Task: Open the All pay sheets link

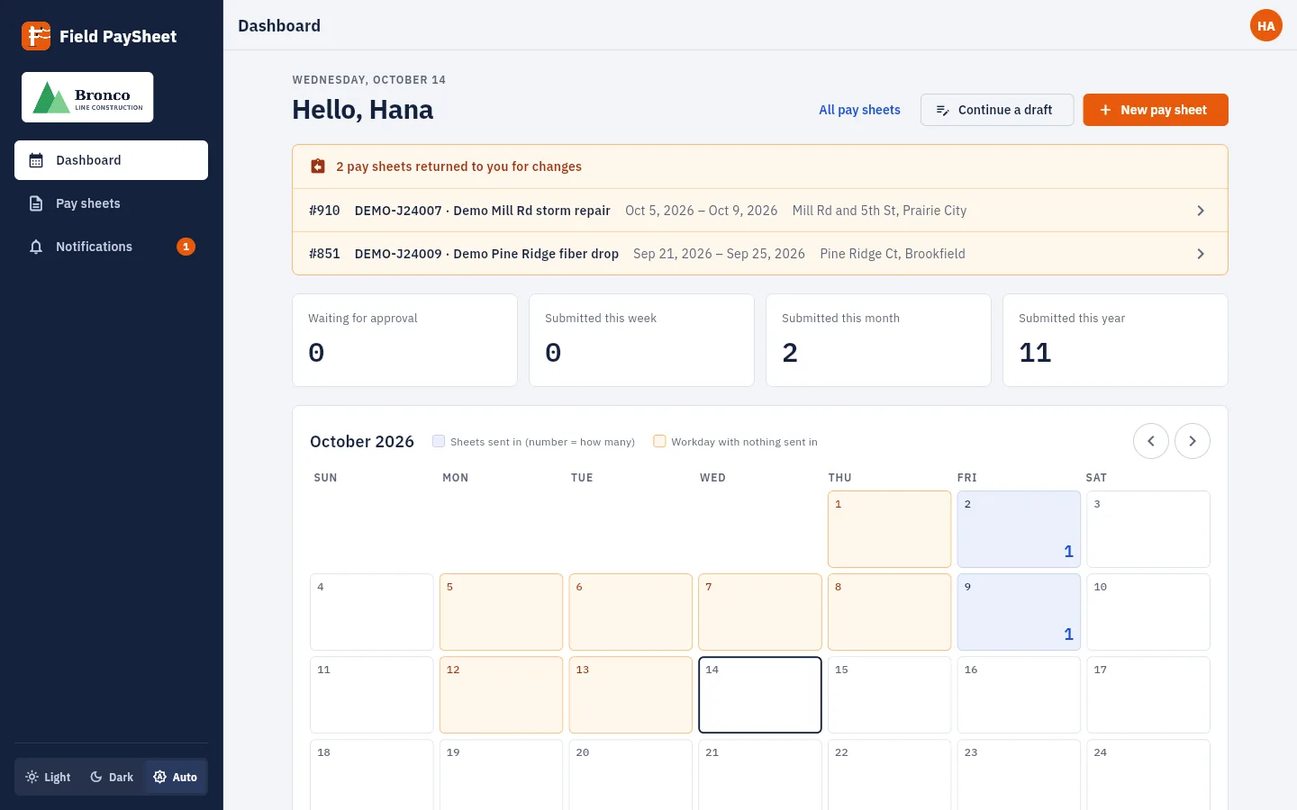Action: pos(859,110)
